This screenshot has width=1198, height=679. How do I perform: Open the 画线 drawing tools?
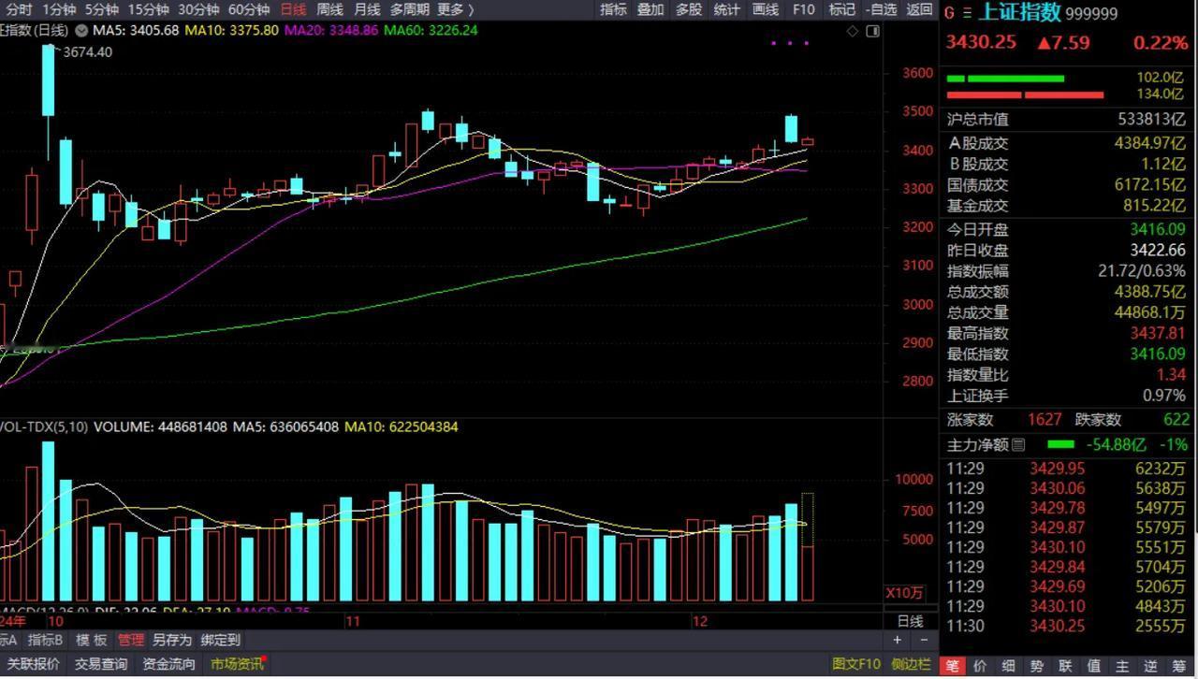(x=766, y=9)
